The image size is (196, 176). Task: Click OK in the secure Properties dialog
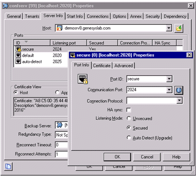point(117,157)
